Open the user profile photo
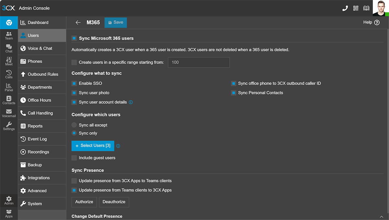Viewport: 389px width, 220px height. pos(381,8)
